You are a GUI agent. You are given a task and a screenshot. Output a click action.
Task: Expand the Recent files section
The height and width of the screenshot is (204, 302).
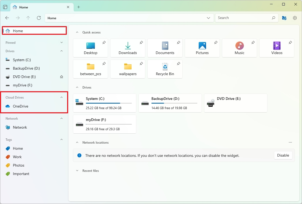[x=77, y=171]
